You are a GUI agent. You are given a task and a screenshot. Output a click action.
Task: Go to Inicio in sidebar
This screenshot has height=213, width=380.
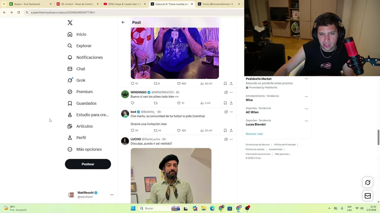tap(77, 34)
